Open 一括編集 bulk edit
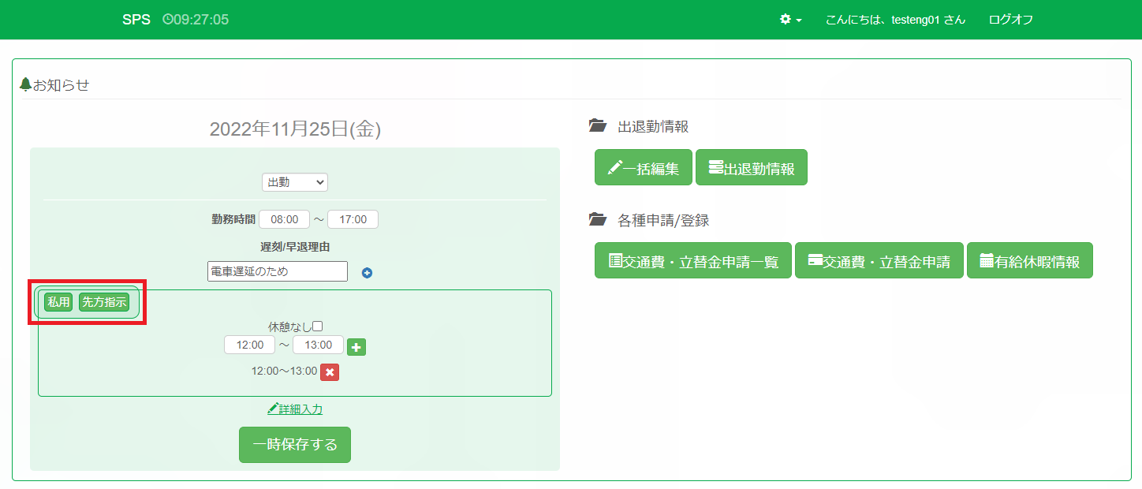 tap(643, 168)
